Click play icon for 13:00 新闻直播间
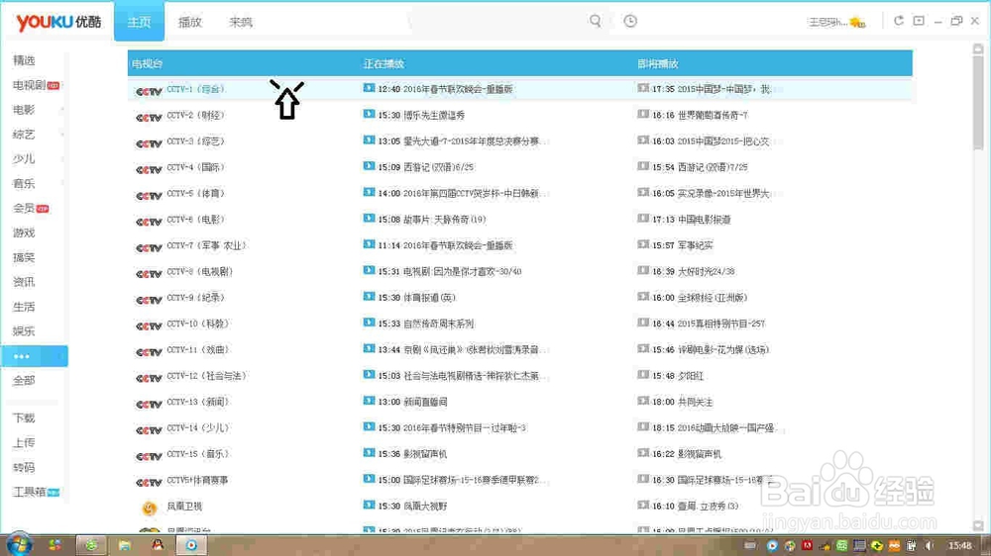Image resolution: width=991 pixels, height=556 pixels. point(369,401)
